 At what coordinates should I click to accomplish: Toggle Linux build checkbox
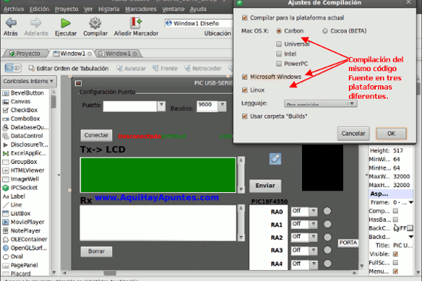click(x=245, y=90)
